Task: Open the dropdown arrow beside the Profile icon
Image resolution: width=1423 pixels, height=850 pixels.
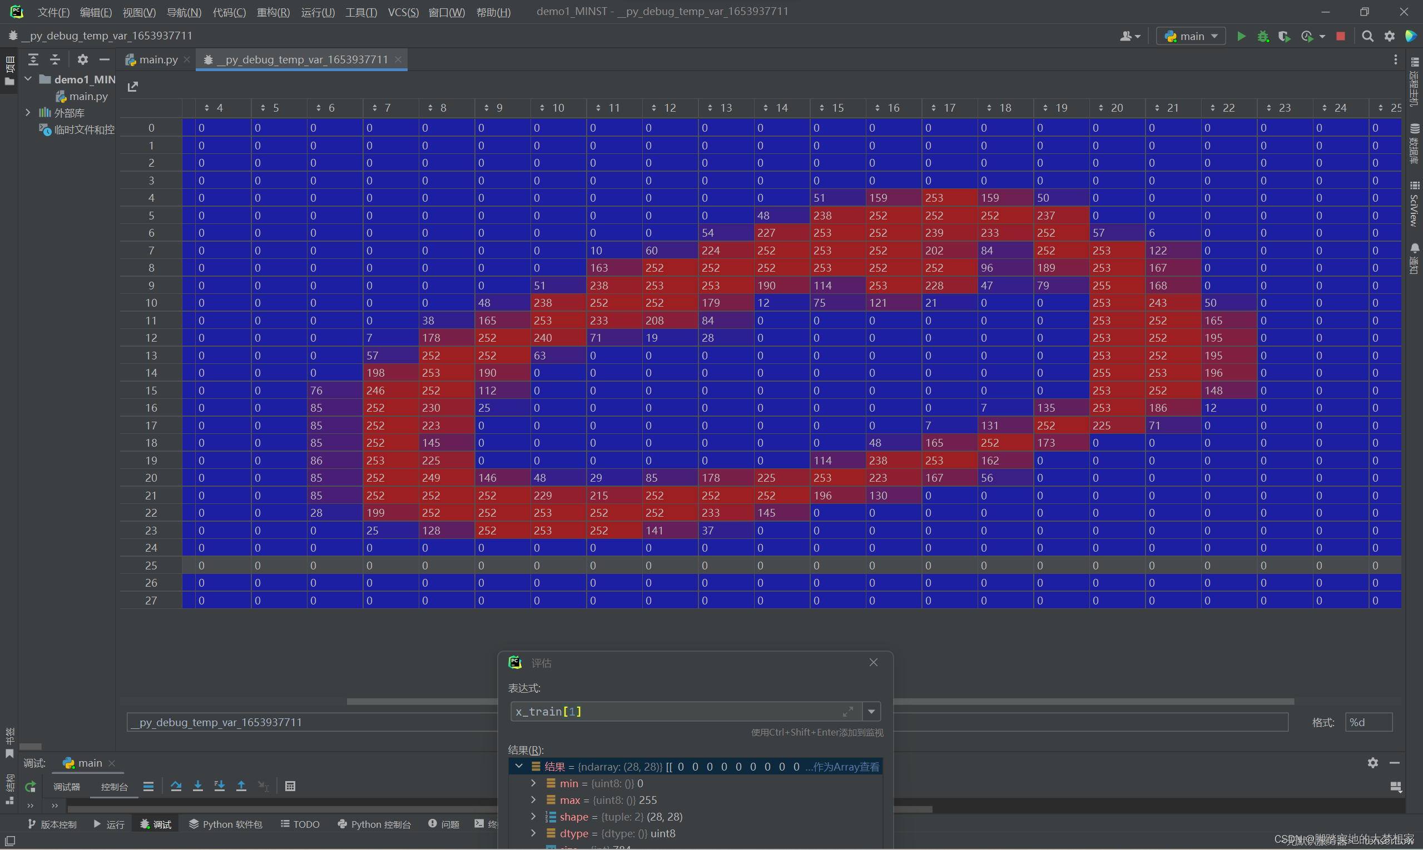Action: [x=1322, y=36]
